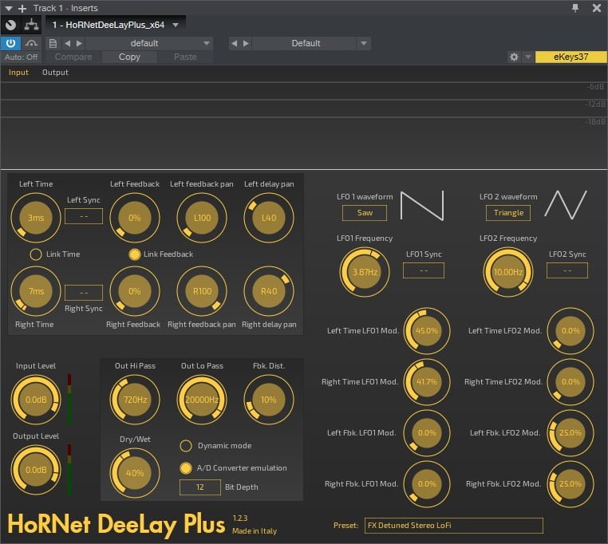Click the Dry/Wet knob

pyautogui.click(x=135, y=473)
